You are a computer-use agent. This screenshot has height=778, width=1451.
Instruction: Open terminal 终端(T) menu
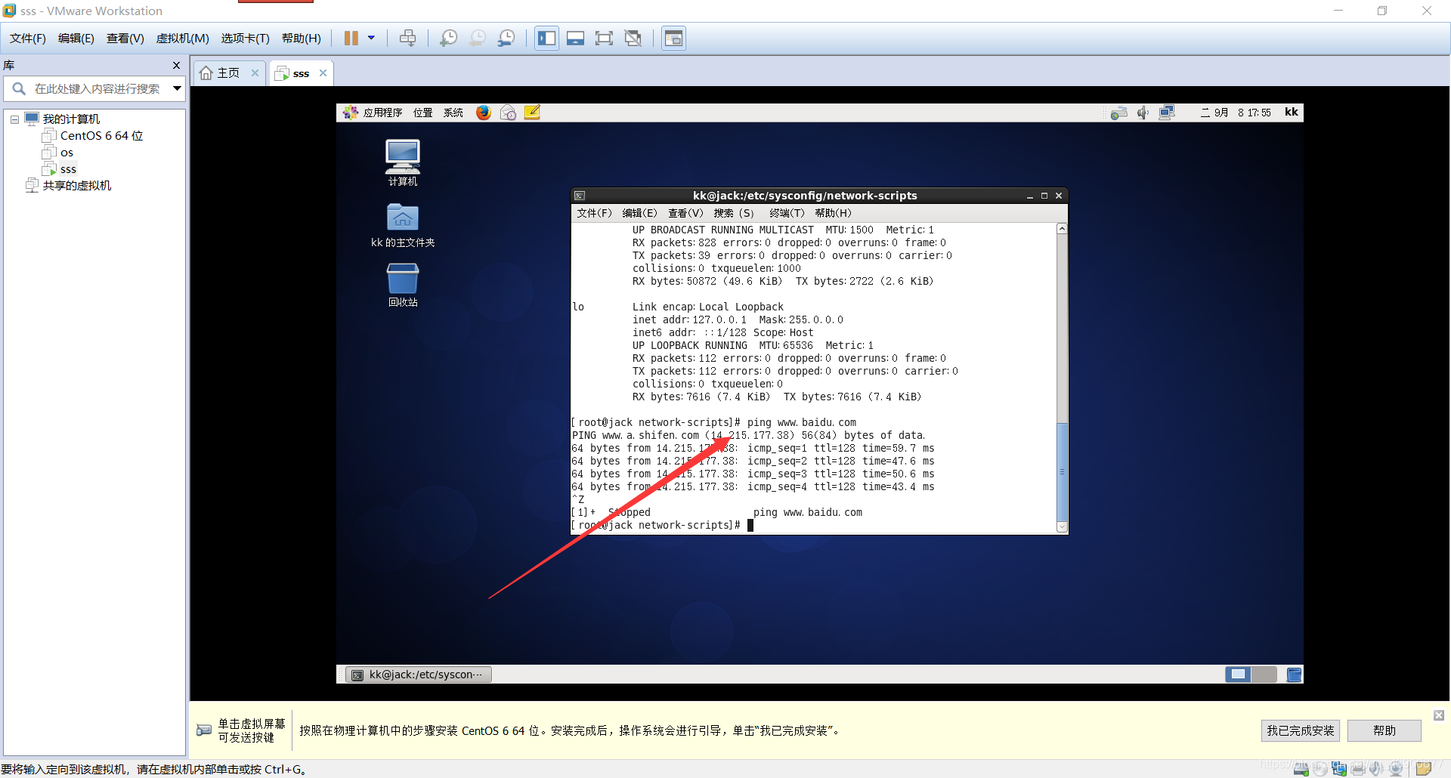(787, 213)
